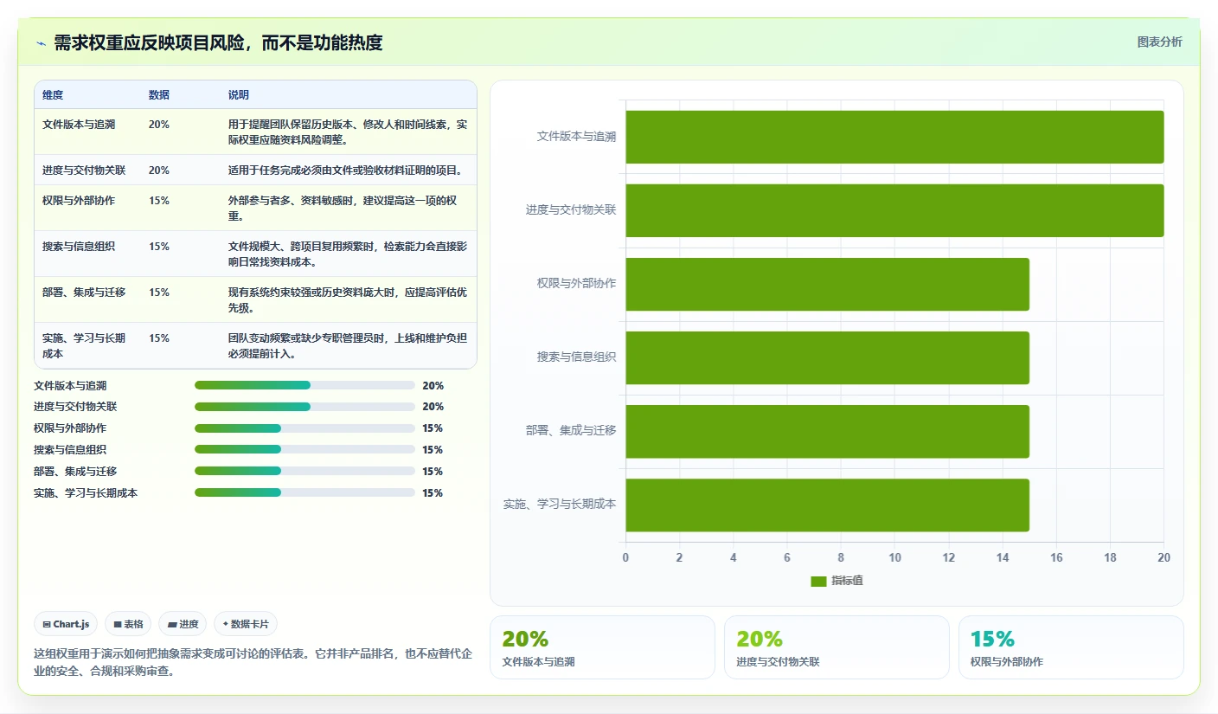Image resolution: width=1218 pixels, height=714 pixels.
Task: Click the 进度与交付物关联 chart bar
Action: pos(894,210)
